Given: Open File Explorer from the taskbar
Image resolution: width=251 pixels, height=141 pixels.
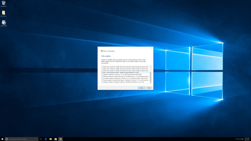Looking at the screenshot, I should point(51,139).
